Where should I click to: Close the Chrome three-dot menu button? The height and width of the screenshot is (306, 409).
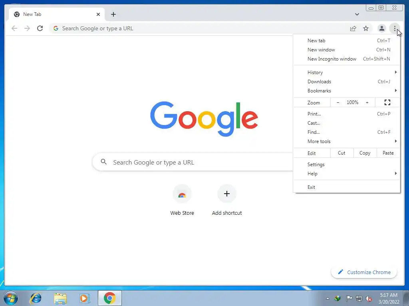[394, 28]
